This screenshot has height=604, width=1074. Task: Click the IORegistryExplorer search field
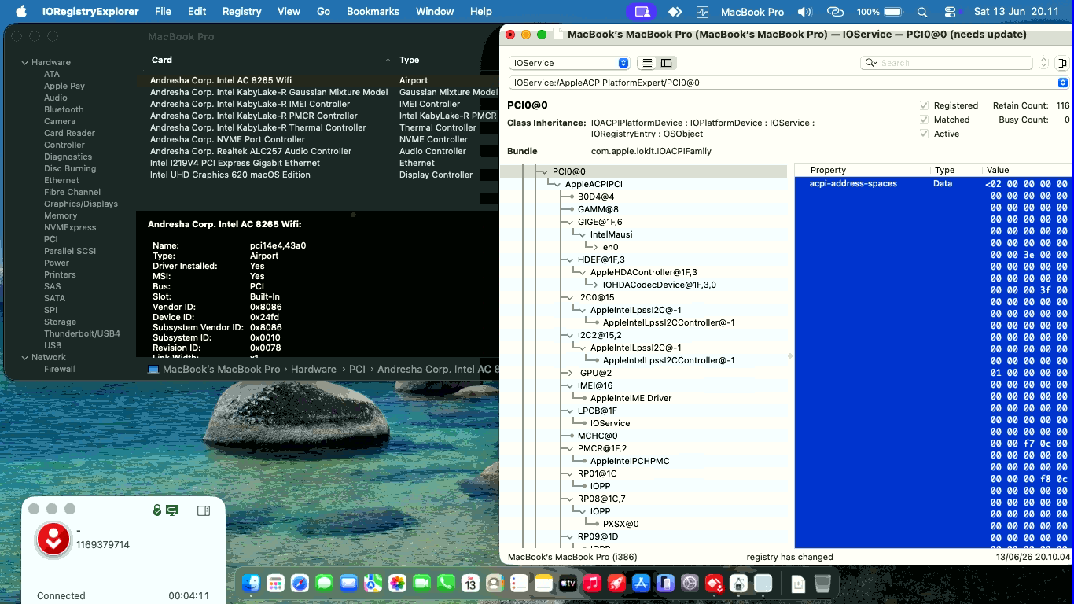point(947,63)
